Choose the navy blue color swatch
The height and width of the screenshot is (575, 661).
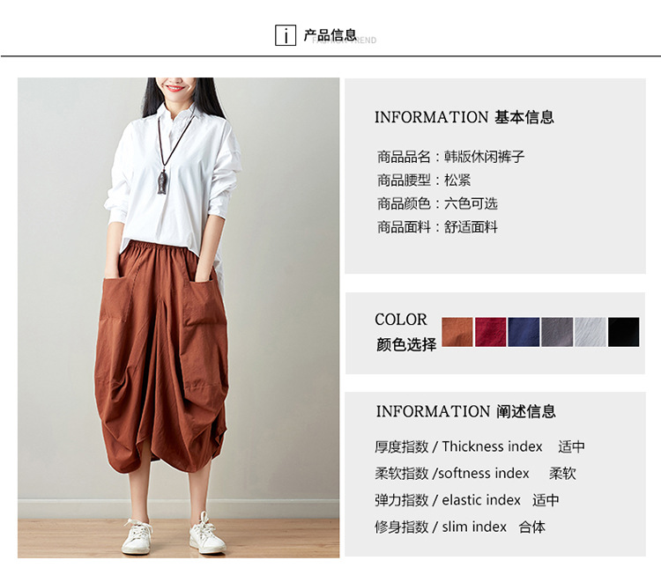(x=524, y=332)
